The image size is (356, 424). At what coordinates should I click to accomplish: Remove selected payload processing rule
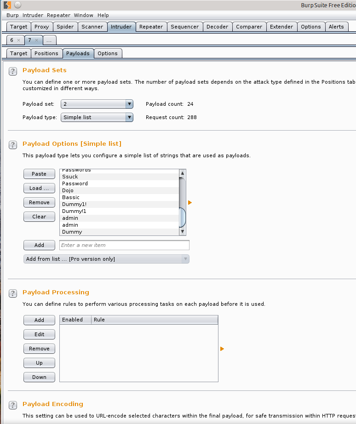[x=39, y=349]
